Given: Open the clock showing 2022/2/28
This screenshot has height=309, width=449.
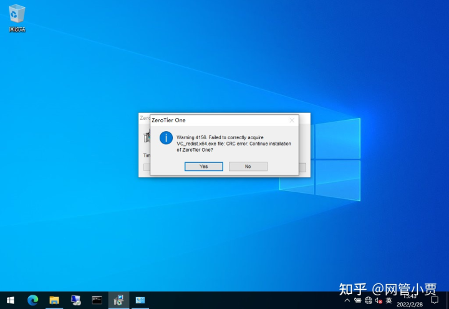Looking at the screenshot, I should 410,300.
